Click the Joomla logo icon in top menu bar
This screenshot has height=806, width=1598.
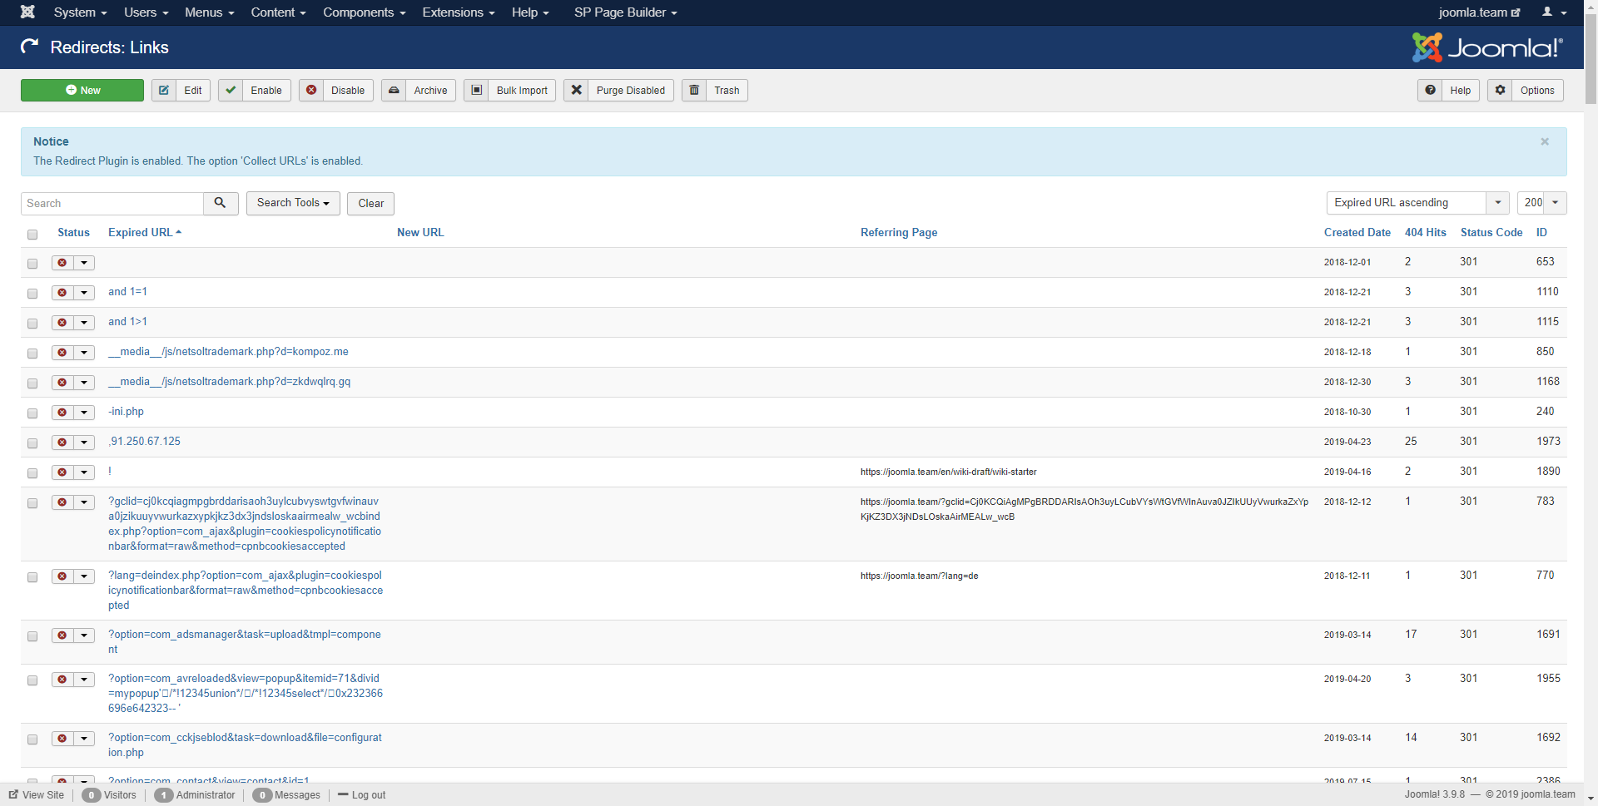click(x=27, y=12)
